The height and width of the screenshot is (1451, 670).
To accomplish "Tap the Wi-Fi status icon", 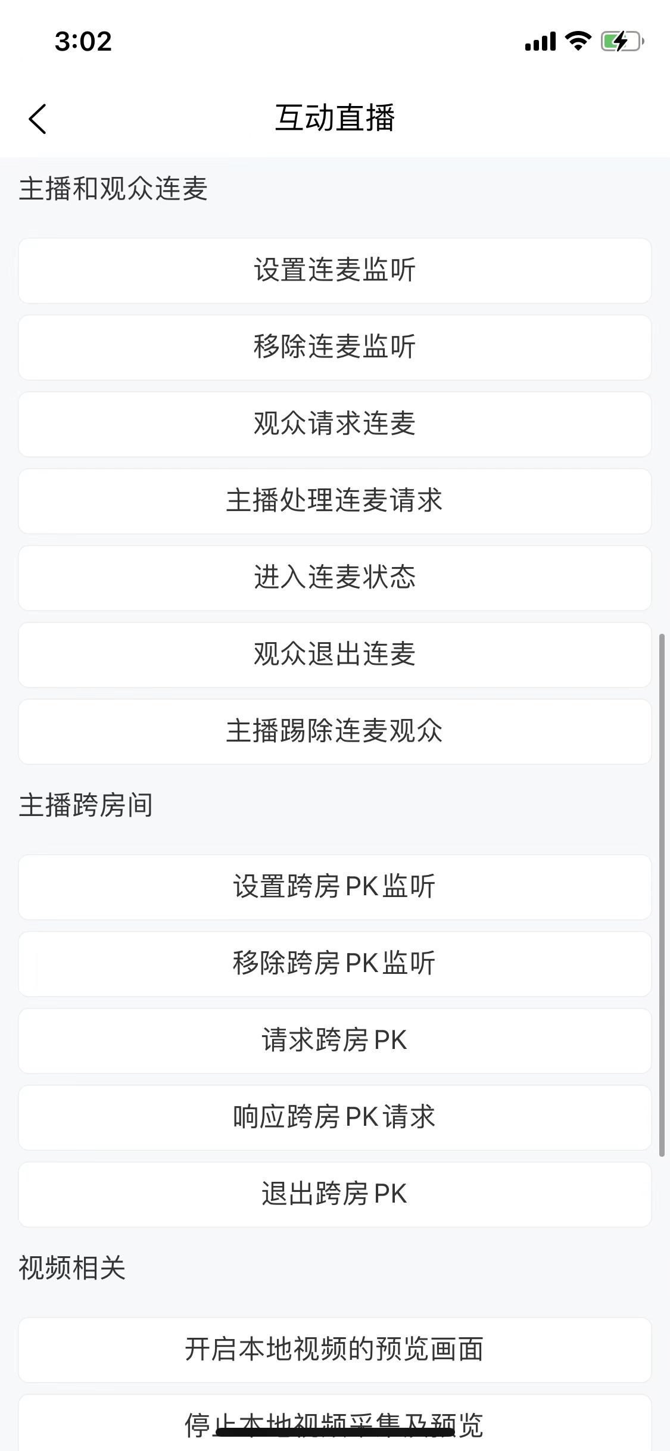I will 577,41.
